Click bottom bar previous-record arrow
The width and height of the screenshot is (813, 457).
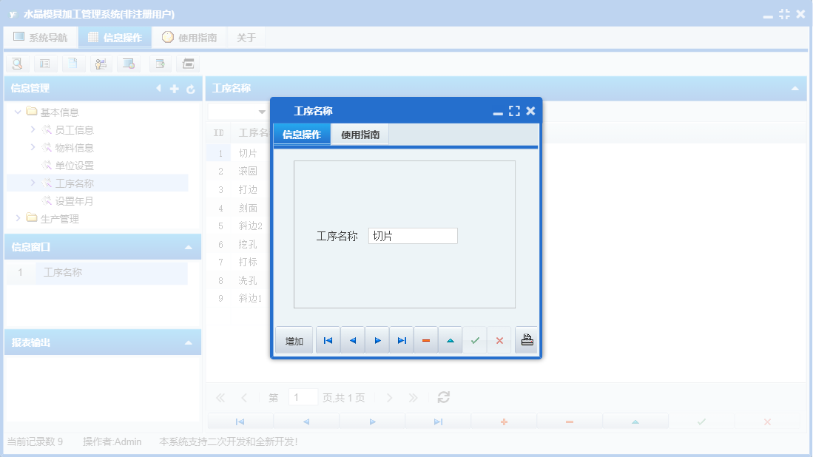306,422
